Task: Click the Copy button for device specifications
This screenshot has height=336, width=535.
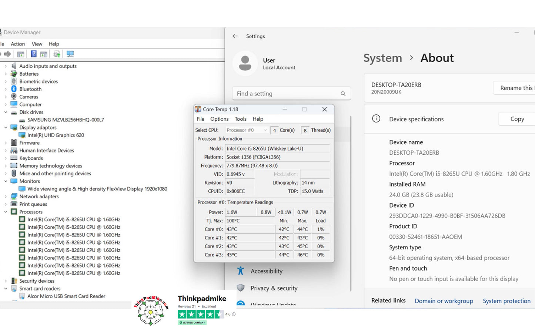Action: click(x=517, y=119)
